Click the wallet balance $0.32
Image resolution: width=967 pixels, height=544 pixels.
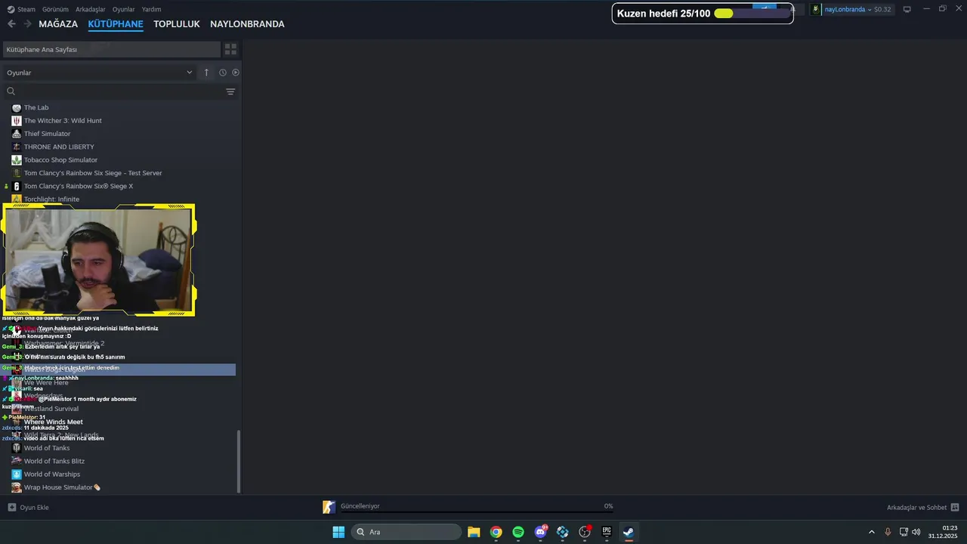[x=882, y=9]
